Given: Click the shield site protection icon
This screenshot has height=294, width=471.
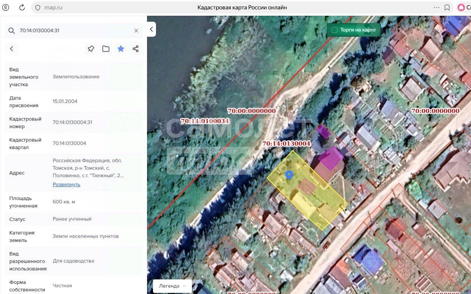Looking at the screenshot, I should click(x=37, y=7).
